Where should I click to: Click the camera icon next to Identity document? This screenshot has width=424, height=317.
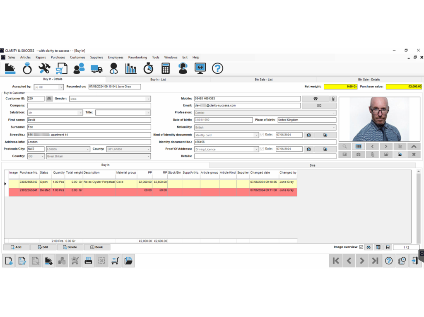(308, 135)
